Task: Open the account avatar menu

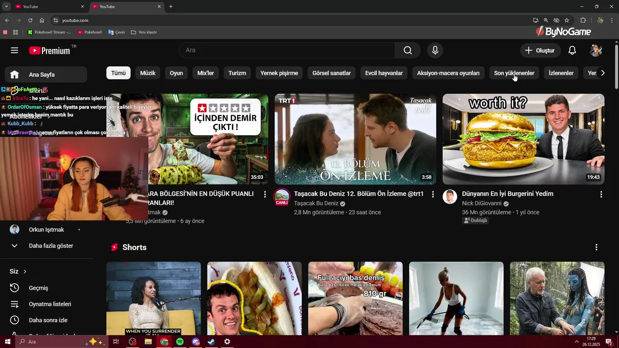Action: [596, 50]
